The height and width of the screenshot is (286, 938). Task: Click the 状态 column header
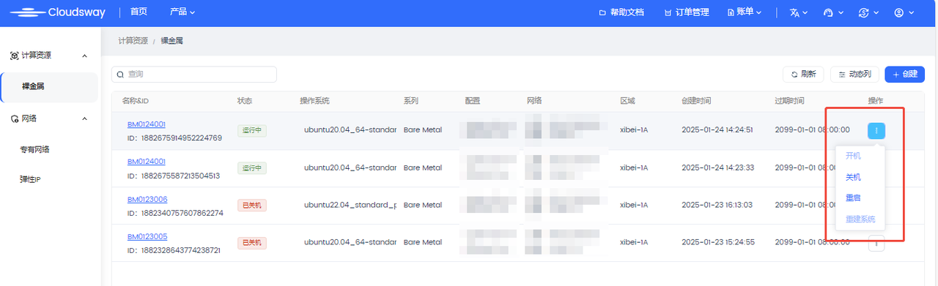coord(245,100)
